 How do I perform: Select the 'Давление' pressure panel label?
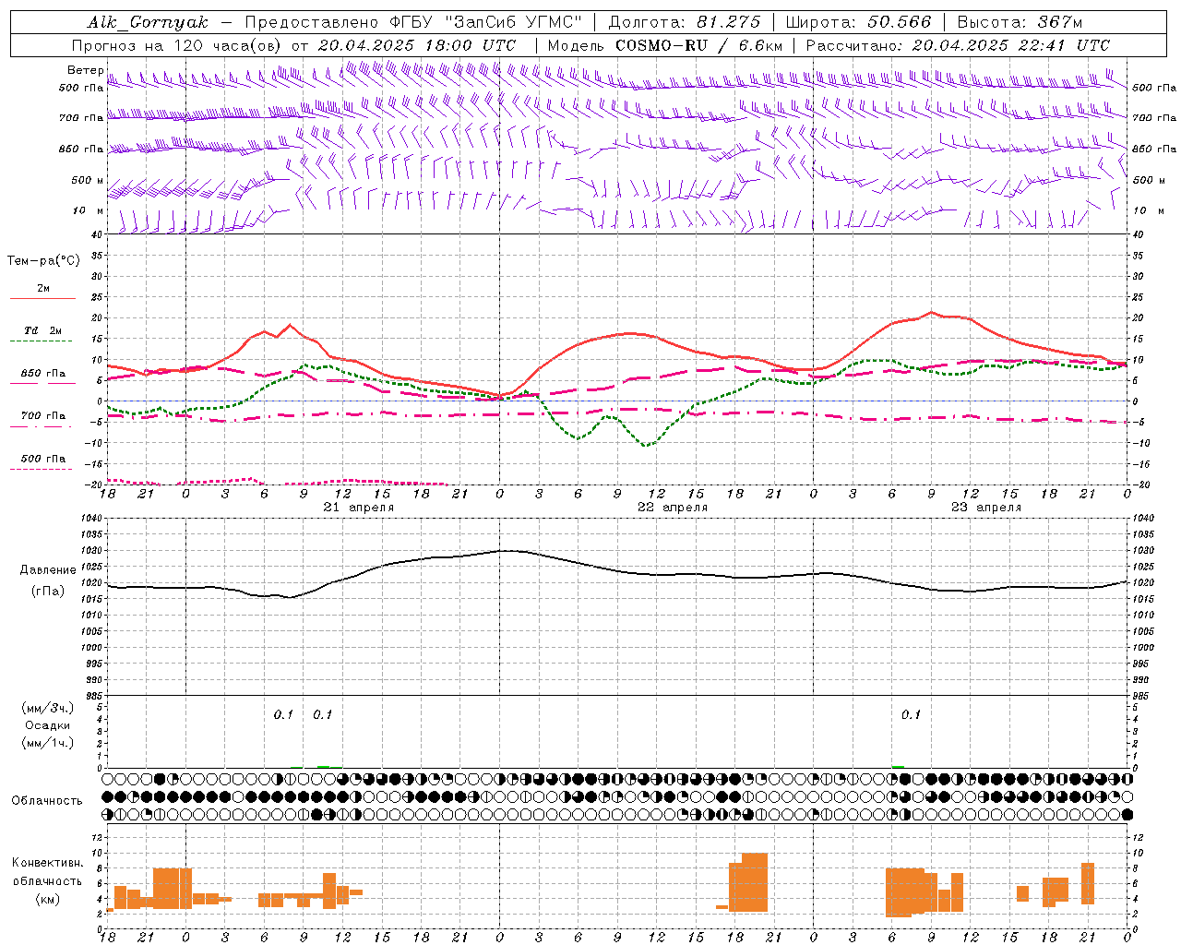tap(48, 570)
